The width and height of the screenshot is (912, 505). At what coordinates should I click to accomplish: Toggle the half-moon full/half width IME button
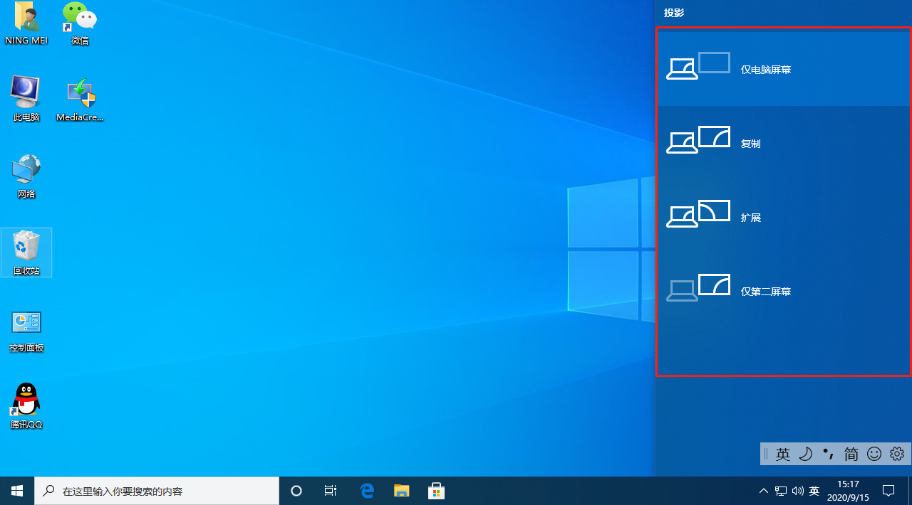(x=805, y=454)
